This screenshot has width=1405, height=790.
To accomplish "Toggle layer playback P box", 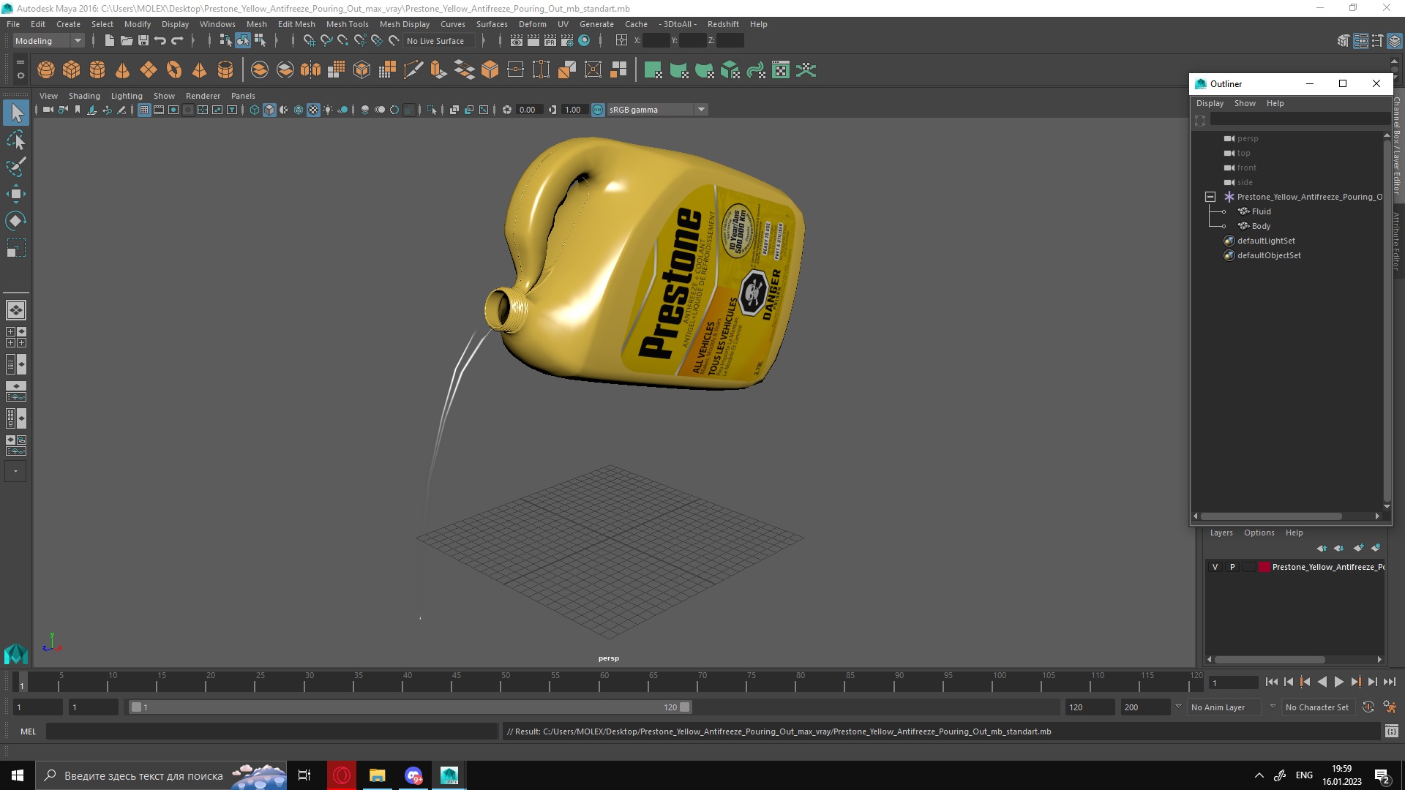I will [x=1232, y=567].
